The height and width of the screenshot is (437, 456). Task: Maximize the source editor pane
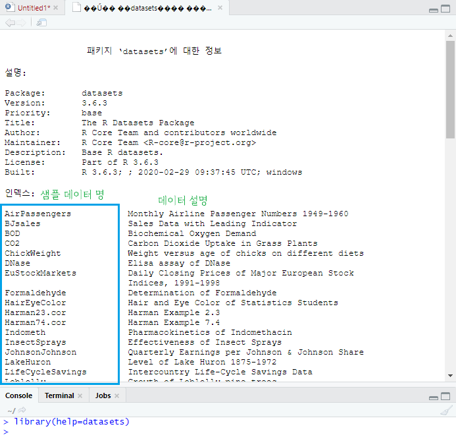pyautogui.click(x=445, y=9)
